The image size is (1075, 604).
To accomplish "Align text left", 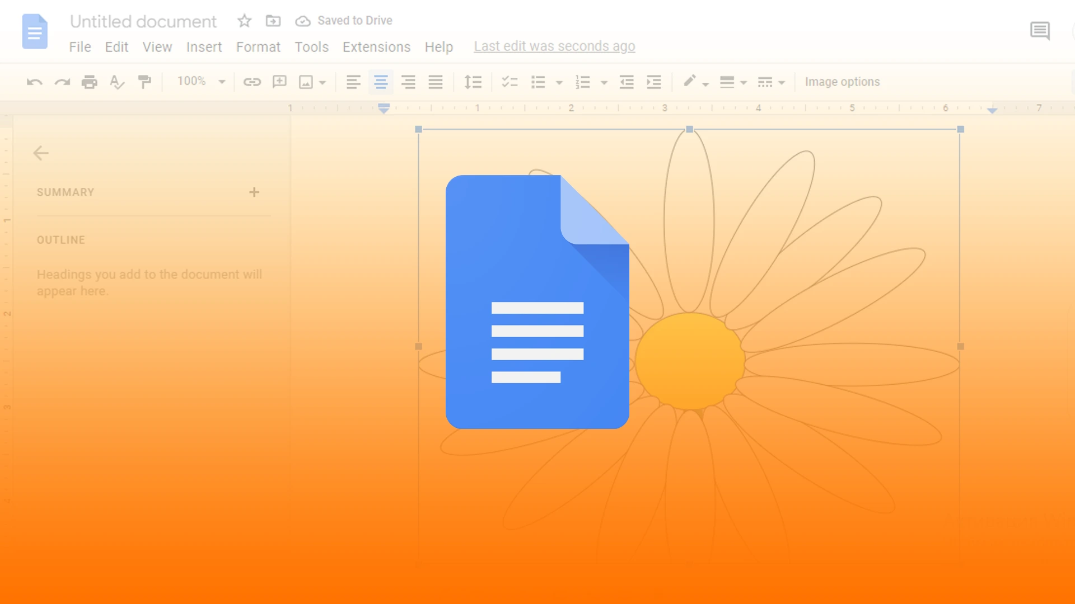I will click(x=353, y=82).
